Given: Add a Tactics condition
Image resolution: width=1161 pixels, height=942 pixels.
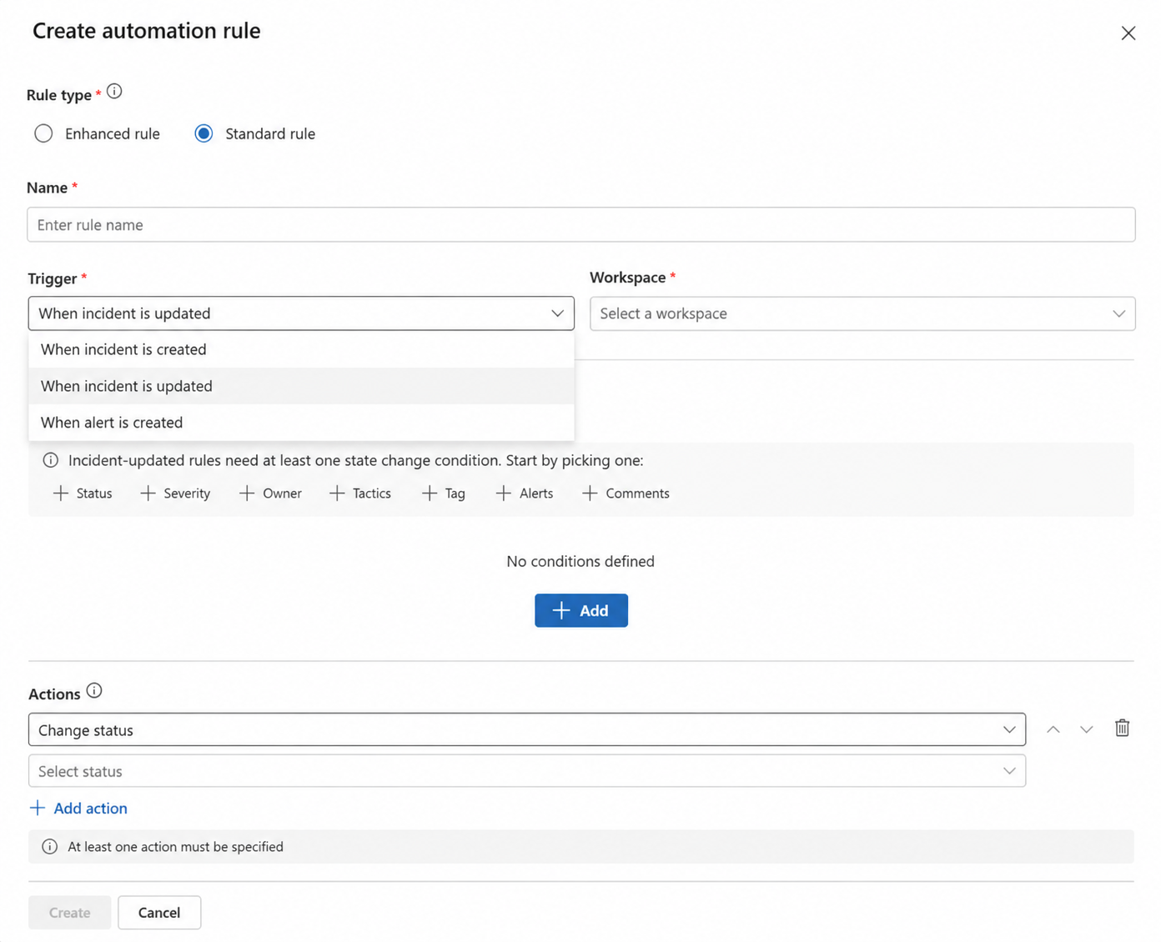Looking at the screenshot, I should 360,494.
